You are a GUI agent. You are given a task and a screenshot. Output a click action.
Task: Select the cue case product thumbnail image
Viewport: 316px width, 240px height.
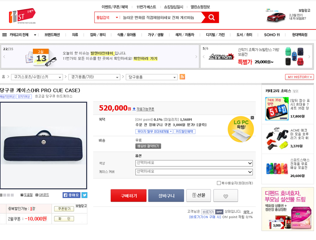[x=43, y=146]
